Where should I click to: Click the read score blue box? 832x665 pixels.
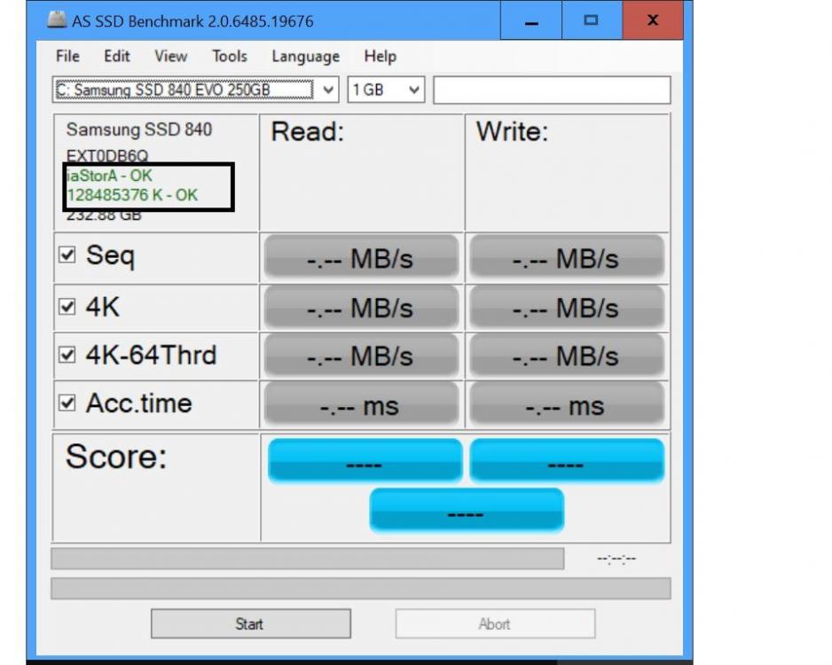365,460
